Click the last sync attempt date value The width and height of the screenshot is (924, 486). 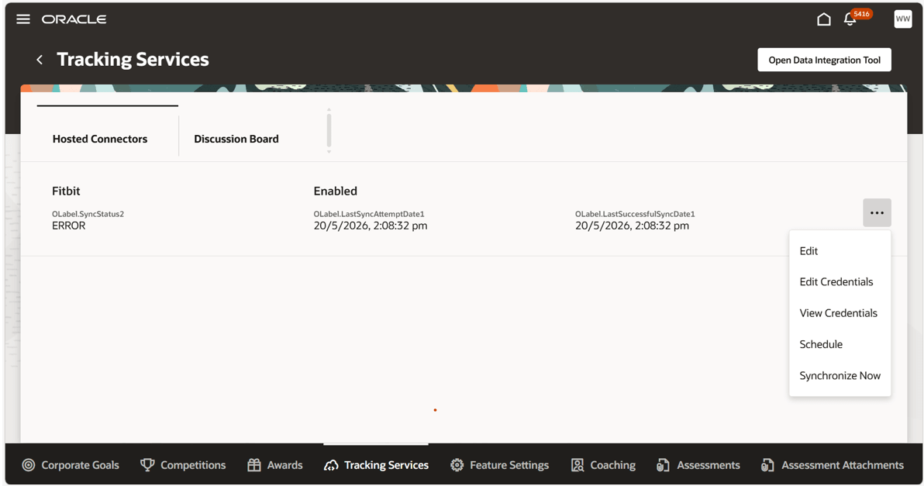(x=370, y=226)
